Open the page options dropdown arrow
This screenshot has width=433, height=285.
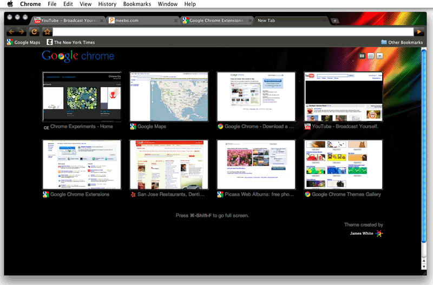coord(380,56)
